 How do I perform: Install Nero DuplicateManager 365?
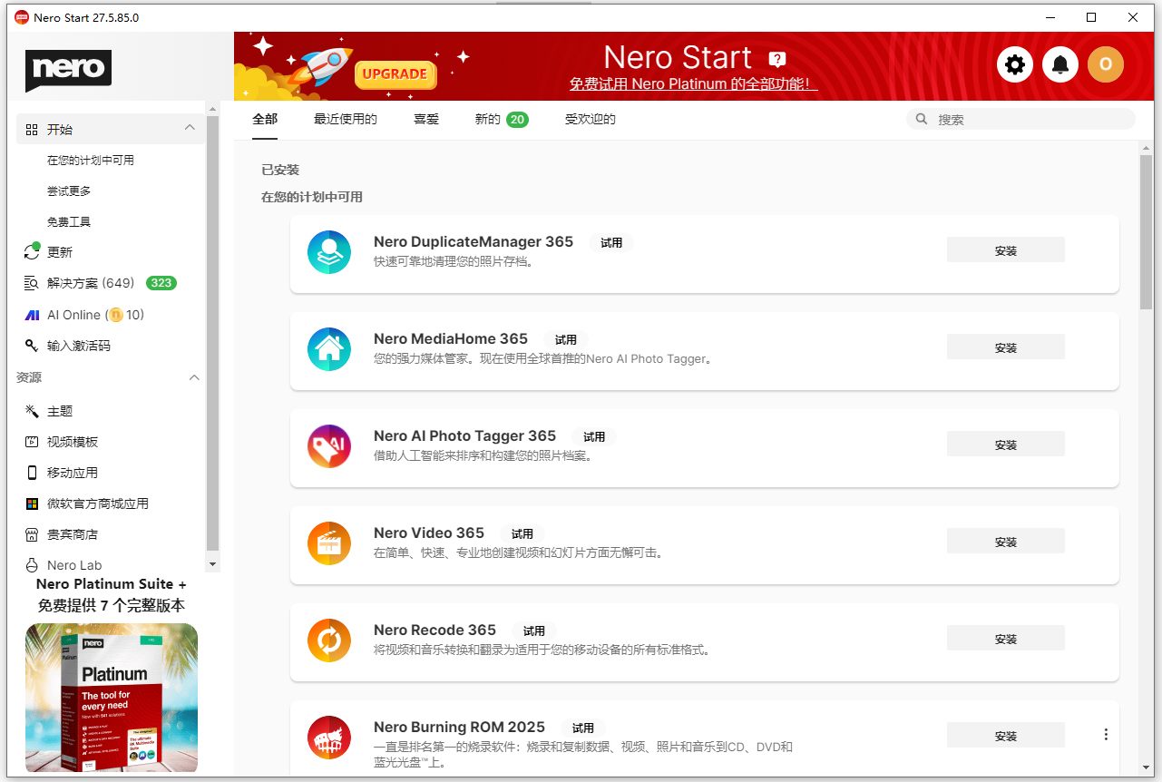pyautogui.click(x=1006, y=250)
